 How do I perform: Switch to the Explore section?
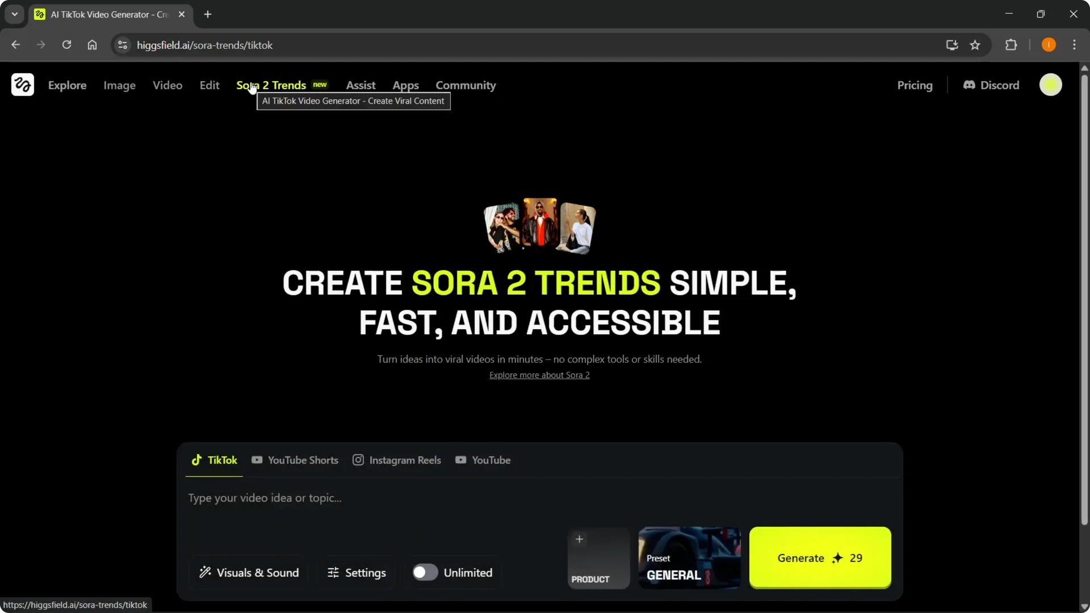tap(68, 85)
